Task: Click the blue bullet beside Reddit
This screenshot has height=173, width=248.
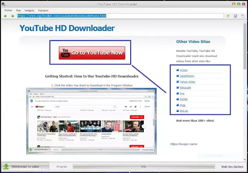Action: click(x=177, y=99)
